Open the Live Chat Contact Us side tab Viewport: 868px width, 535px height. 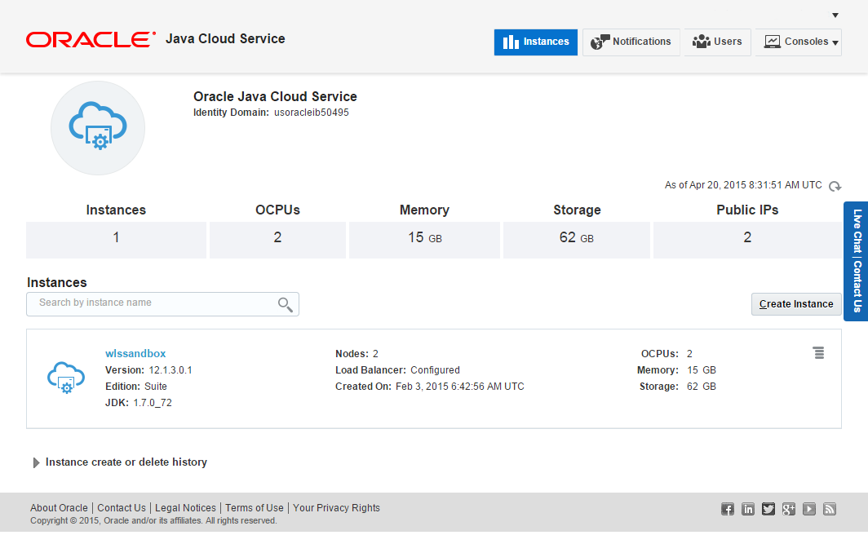pos(857,261)
